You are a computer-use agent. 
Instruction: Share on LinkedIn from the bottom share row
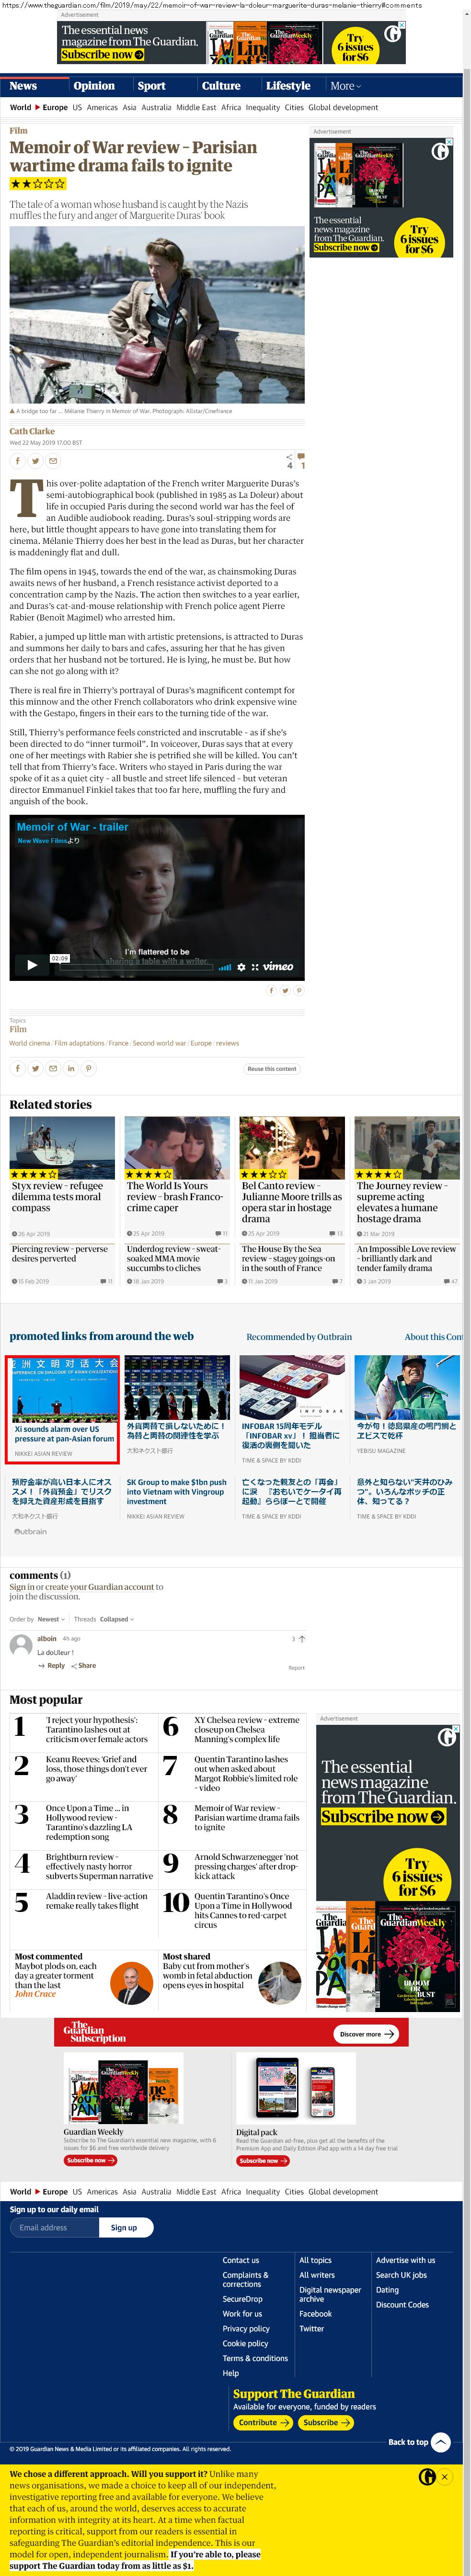point(71,1069)
